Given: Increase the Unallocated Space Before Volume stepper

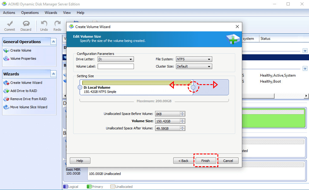Looking at the screenshot, I should click(182, 112).
